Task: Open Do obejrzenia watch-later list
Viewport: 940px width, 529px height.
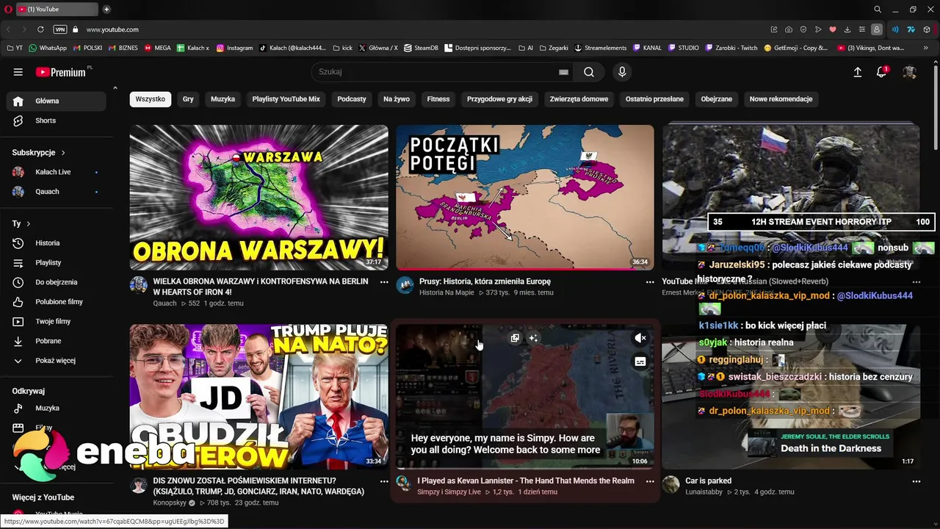Action: coord(56,282)
